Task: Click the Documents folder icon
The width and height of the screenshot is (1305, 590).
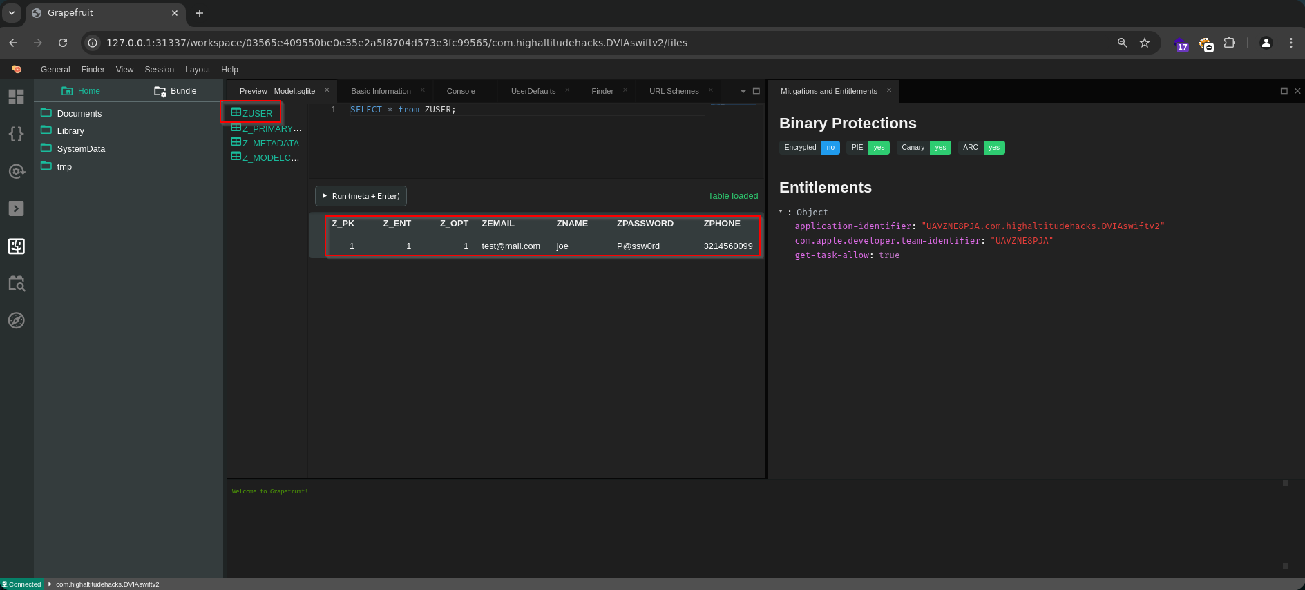Action: tap(46, 112)
